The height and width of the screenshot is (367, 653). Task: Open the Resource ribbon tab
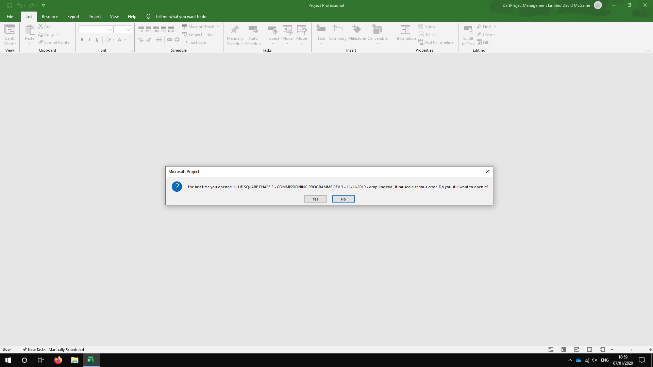(50, 17)
